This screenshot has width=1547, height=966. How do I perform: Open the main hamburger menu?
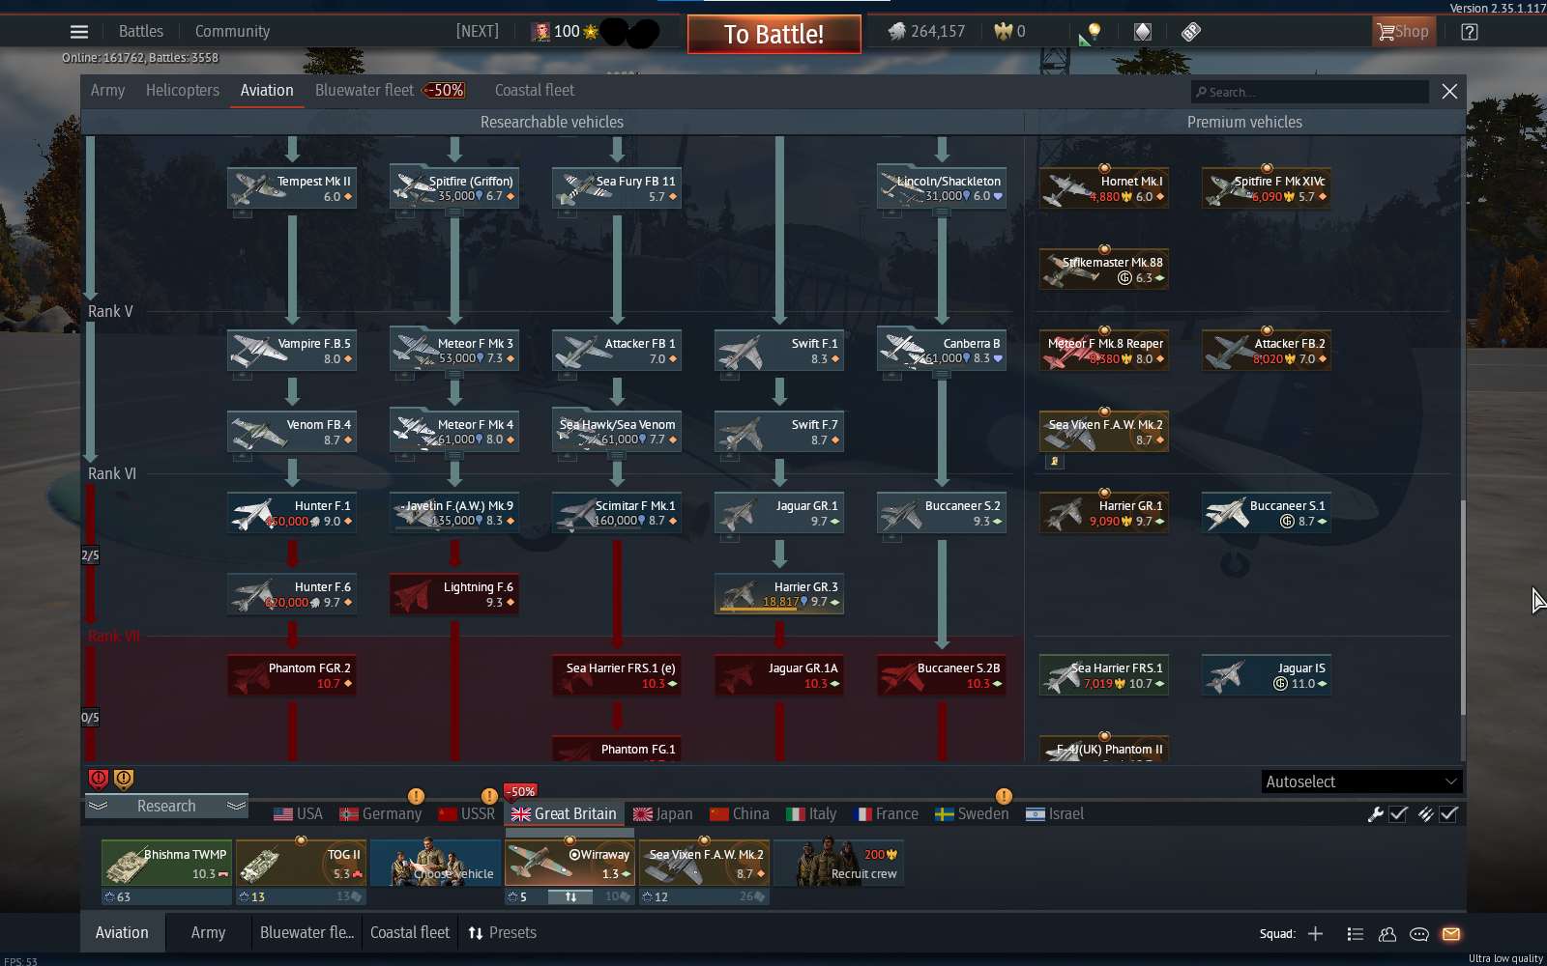tap(79, 32)
